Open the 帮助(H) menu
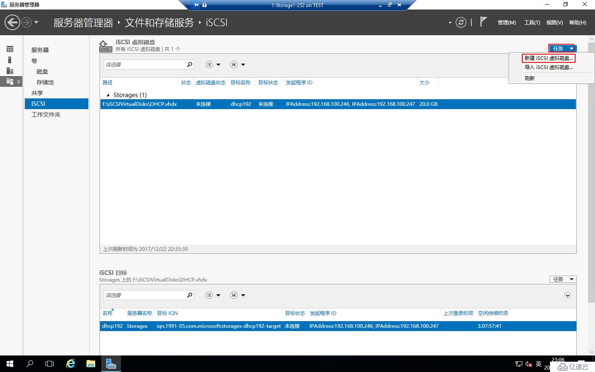Image resolution: width=595 pixels, height=372 pixels. tap(578, 23)
